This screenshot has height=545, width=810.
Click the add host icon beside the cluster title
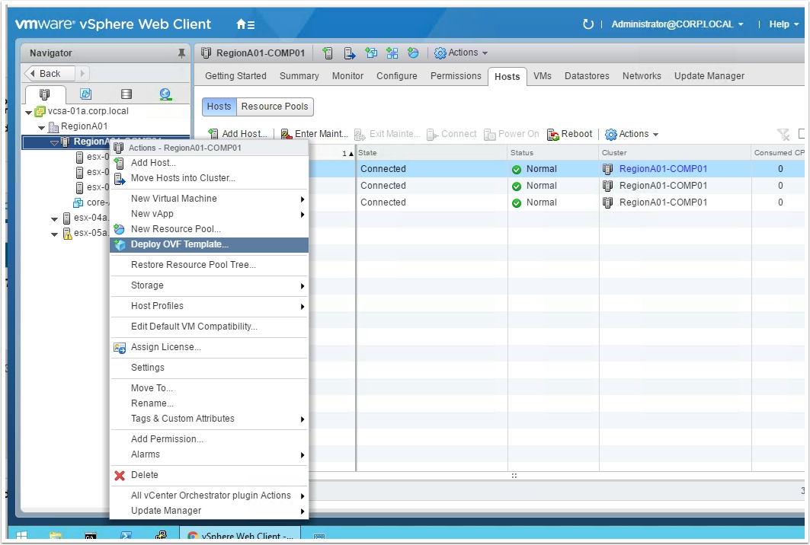[328, 53]
